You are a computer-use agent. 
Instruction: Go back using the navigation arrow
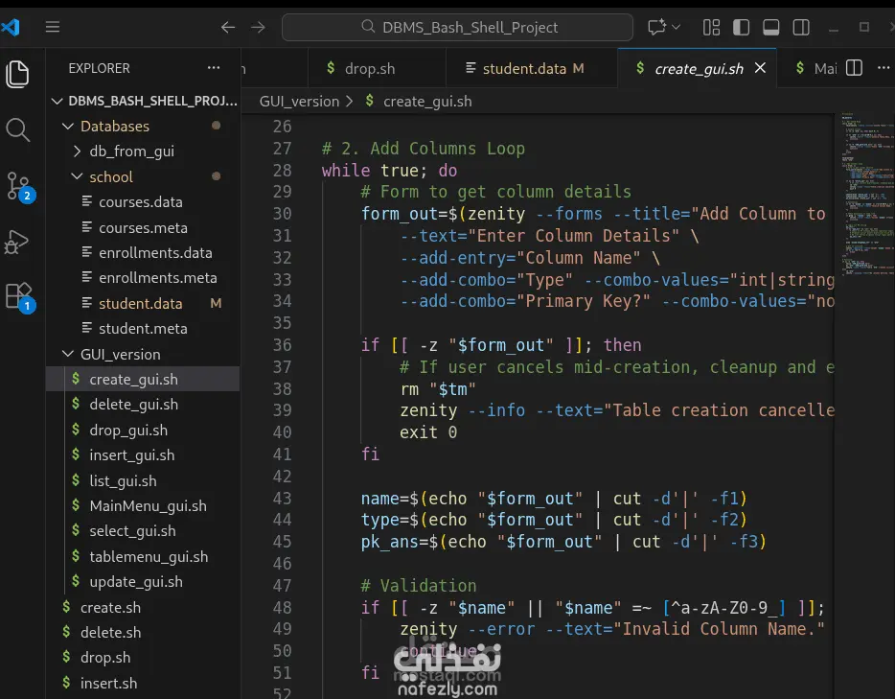point(228,27)
